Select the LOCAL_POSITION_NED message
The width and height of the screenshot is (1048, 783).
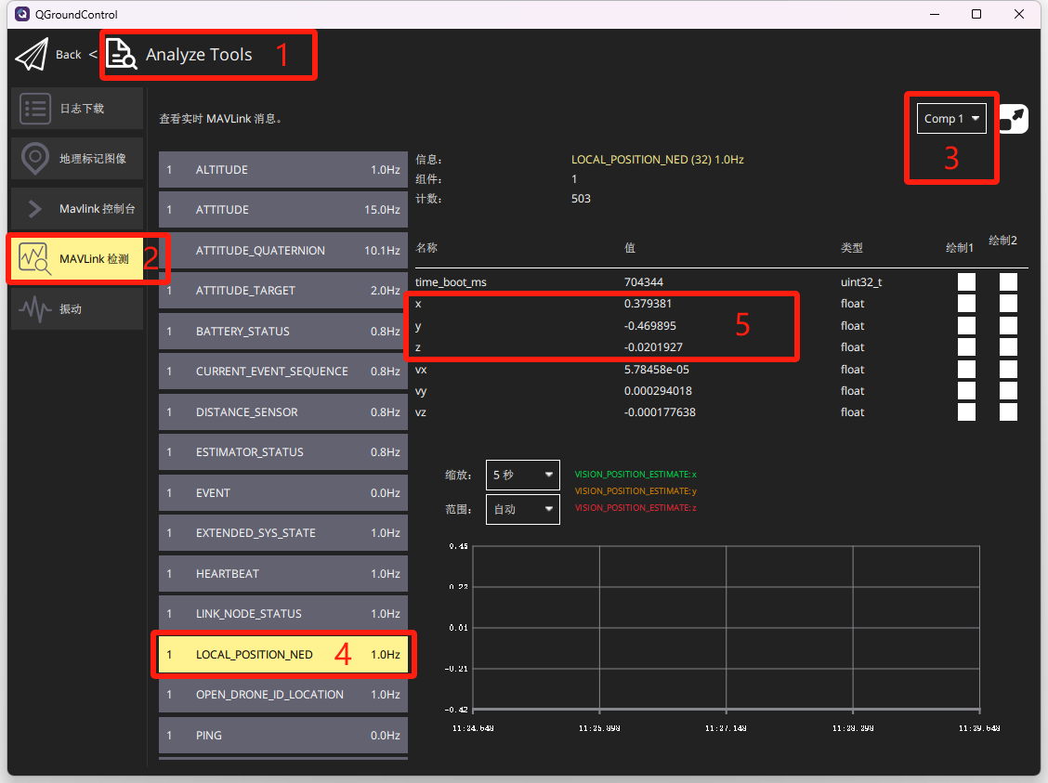pos(282,655)
